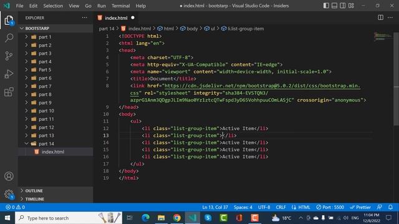Viewport: 399px width, 224px height.
Task: Click the Prettier status bar item
Action: click(x=360, y=207)
